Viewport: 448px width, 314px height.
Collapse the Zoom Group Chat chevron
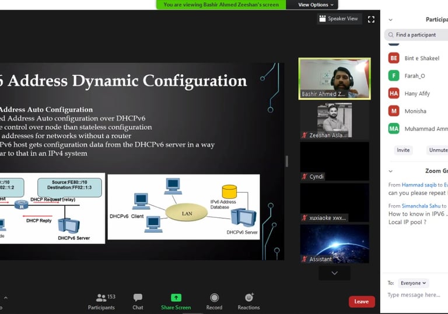pyautogui.click(x=391, y=171)
